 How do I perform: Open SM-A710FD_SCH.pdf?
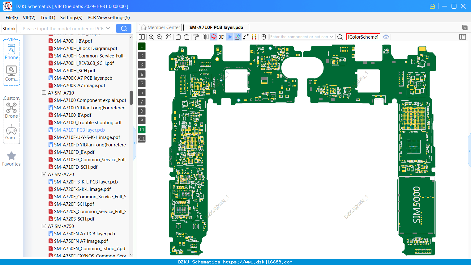point(76,167)
